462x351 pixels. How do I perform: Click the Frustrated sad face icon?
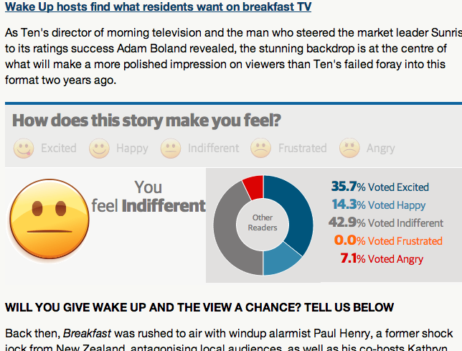tap(260, 149)
